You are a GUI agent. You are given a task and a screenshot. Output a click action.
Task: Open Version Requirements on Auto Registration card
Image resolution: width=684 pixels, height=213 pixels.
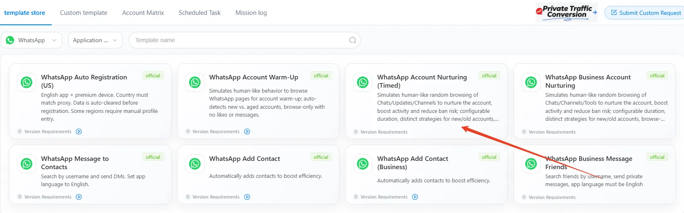click(48, 132)
